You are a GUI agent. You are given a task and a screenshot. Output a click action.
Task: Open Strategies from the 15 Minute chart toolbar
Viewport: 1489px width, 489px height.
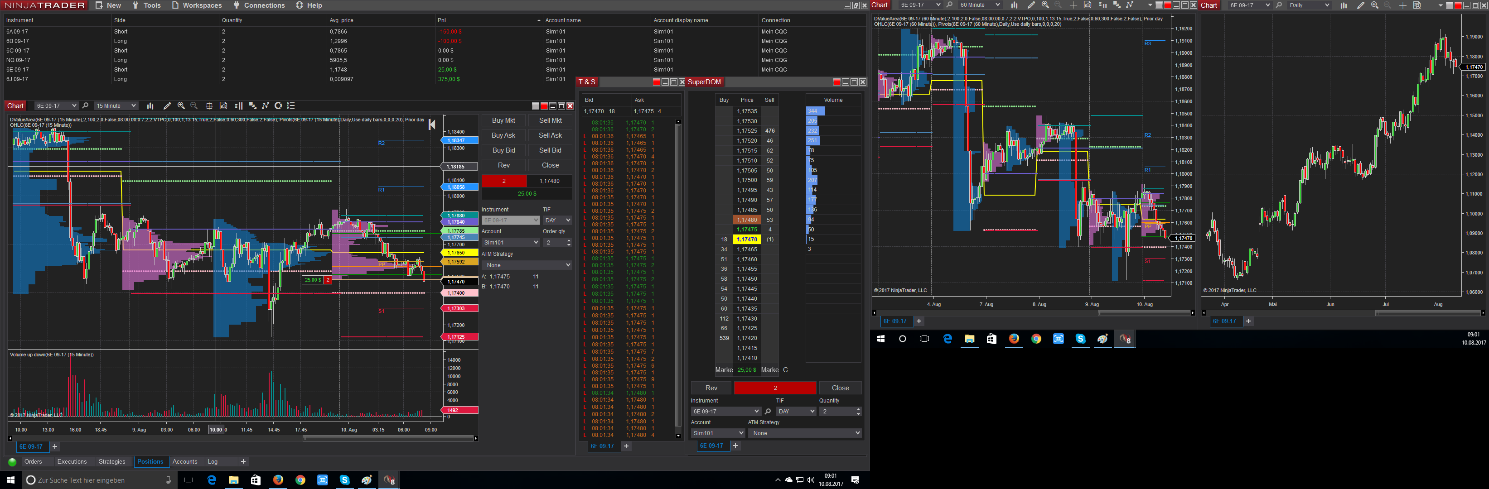[x=266, y=105]
